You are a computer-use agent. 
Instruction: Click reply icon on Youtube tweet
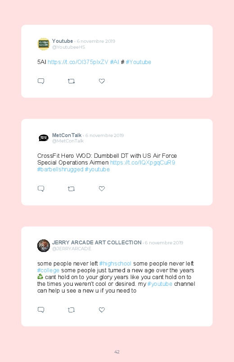pos(41,81)
